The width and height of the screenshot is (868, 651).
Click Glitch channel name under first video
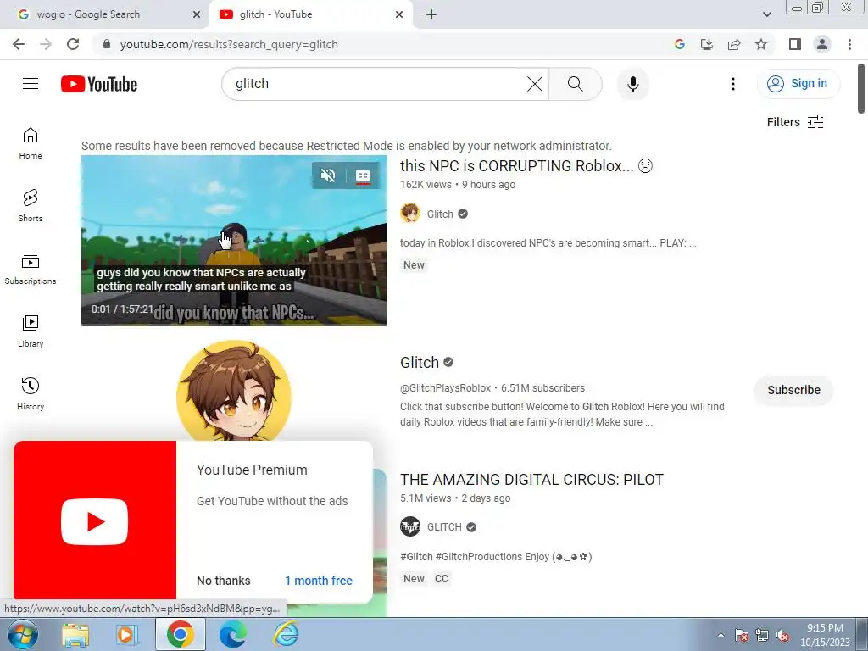[x=440, y=214]
